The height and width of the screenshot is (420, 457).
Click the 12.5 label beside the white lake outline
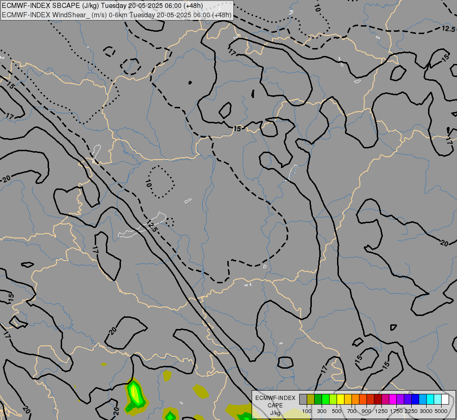(152, 226)
